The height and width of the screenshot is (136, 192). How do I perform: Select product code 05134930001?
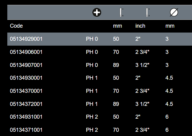tap(26, 78)
